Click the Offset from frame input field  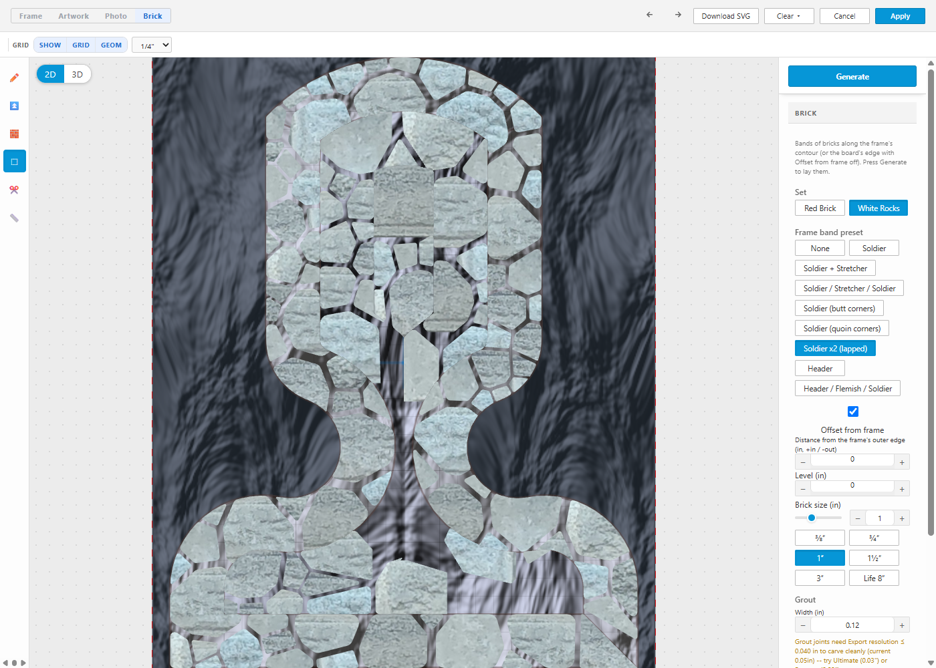[852, 460]
